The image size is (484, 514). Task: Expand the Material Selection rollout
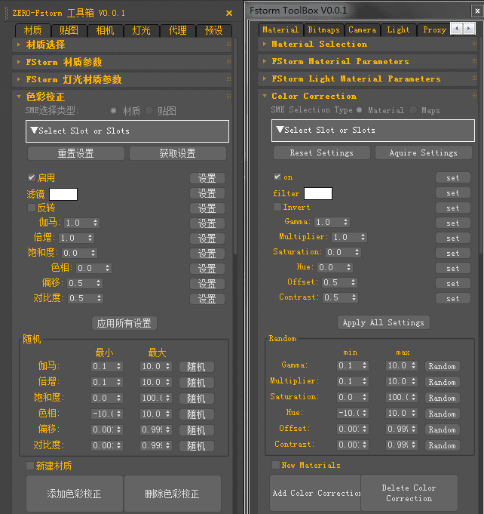(x=319, y=44)
